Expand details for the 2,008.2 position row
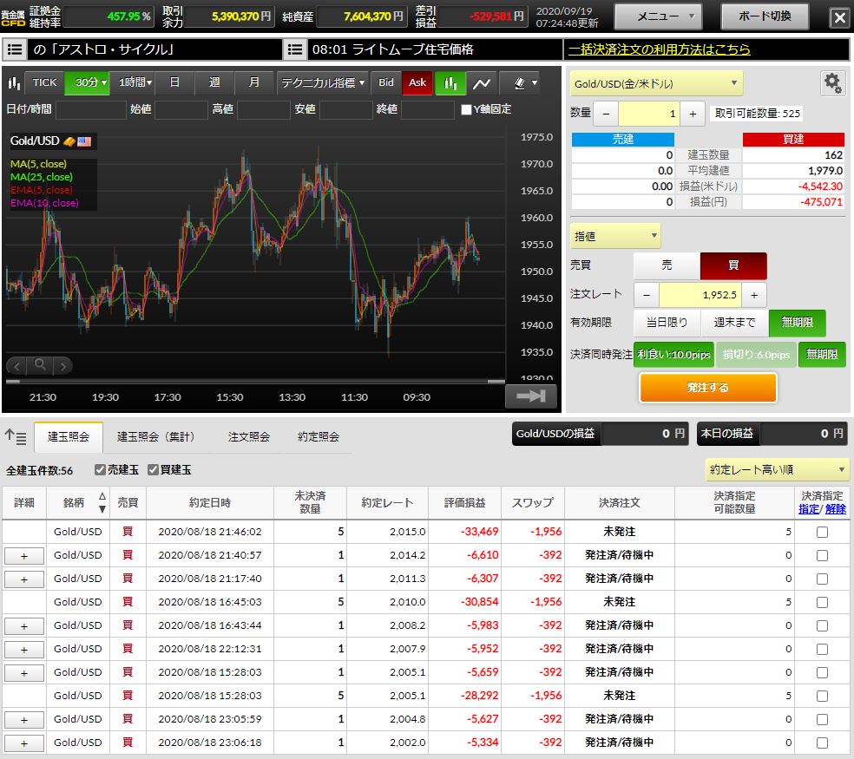854x759 pixels. 24,626
